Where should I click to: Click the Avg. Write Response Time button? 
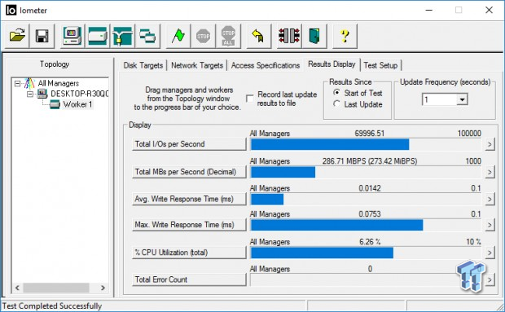[189, 199]
